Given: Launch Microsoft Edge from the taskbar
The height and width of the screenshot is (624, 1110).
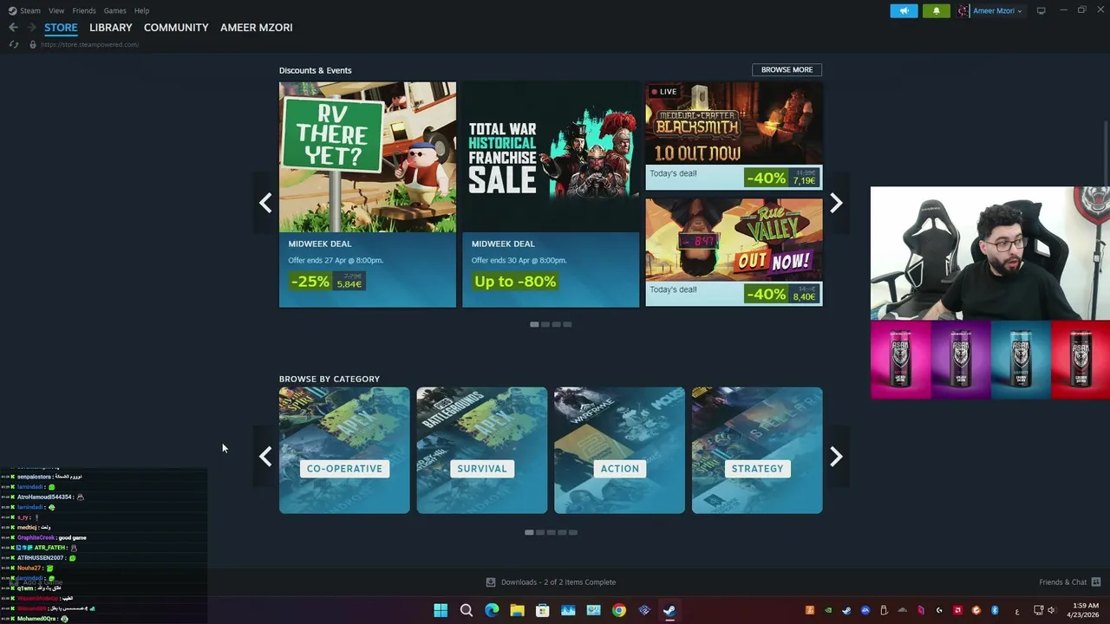Looking at the screenshot, I should 492,610.
